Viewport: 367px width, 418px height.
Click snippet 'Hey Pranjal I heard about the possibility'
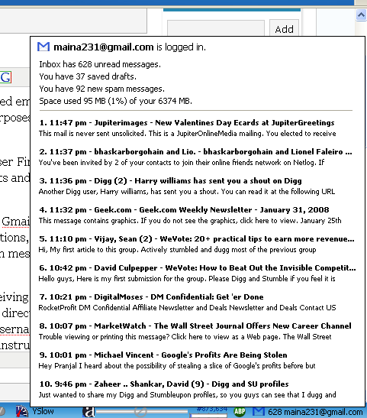tap(177, 366)
